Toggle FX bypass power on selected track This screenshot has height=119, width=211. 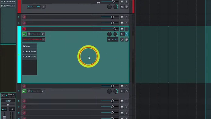click(x=126, y=34)
